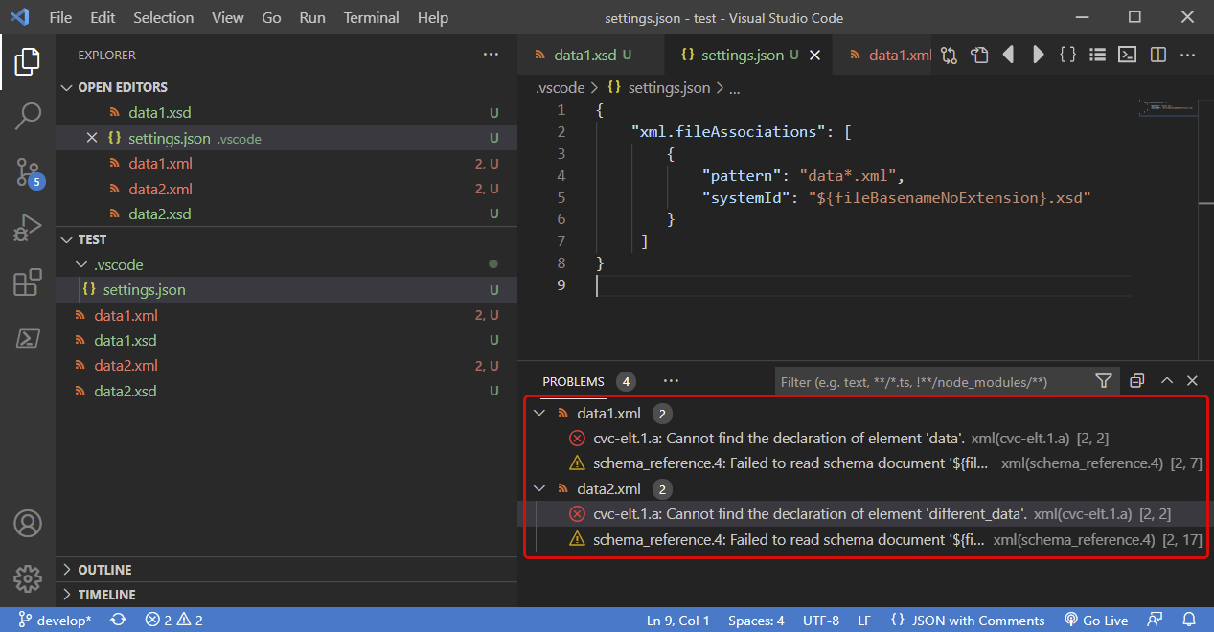
Task: Select the PROBLEMS panel tab
Action: [x=573, y=381]
